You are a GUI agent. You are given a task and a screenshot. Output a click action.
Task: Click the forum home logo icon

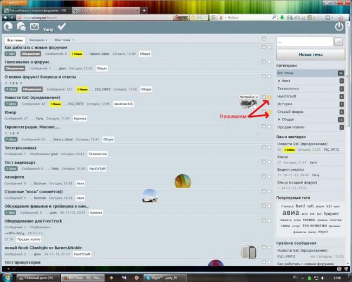click(8, 27)
